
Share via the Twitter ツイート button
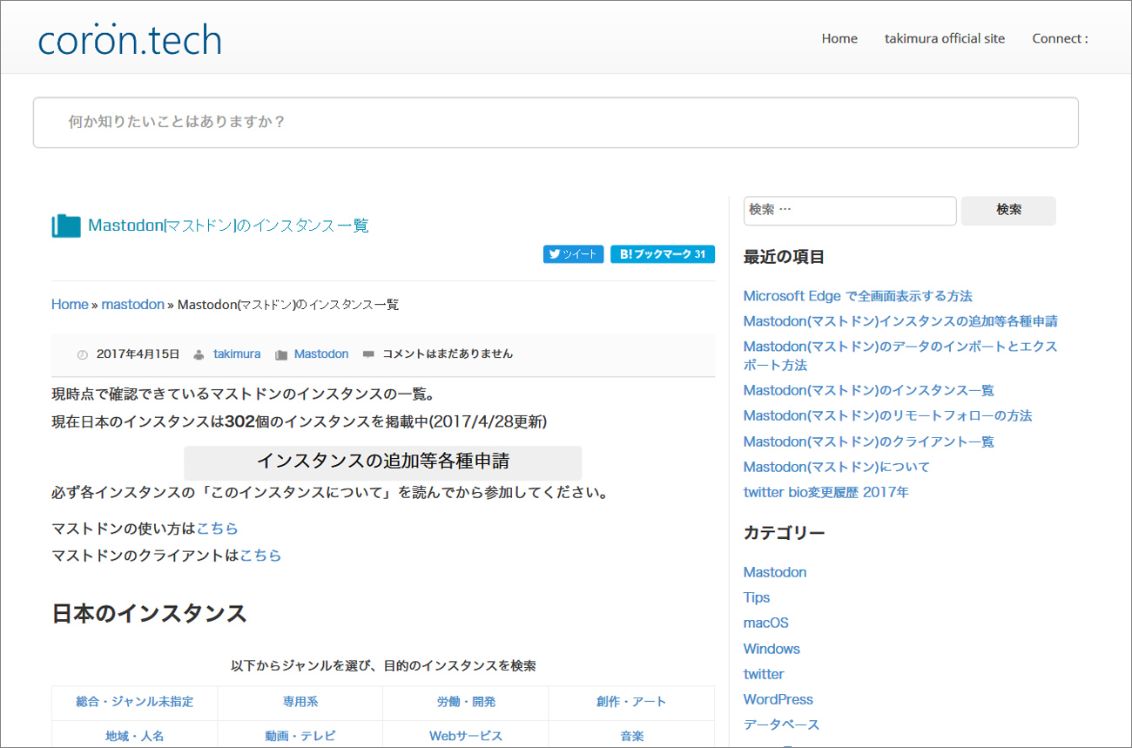tap(573, 254)
